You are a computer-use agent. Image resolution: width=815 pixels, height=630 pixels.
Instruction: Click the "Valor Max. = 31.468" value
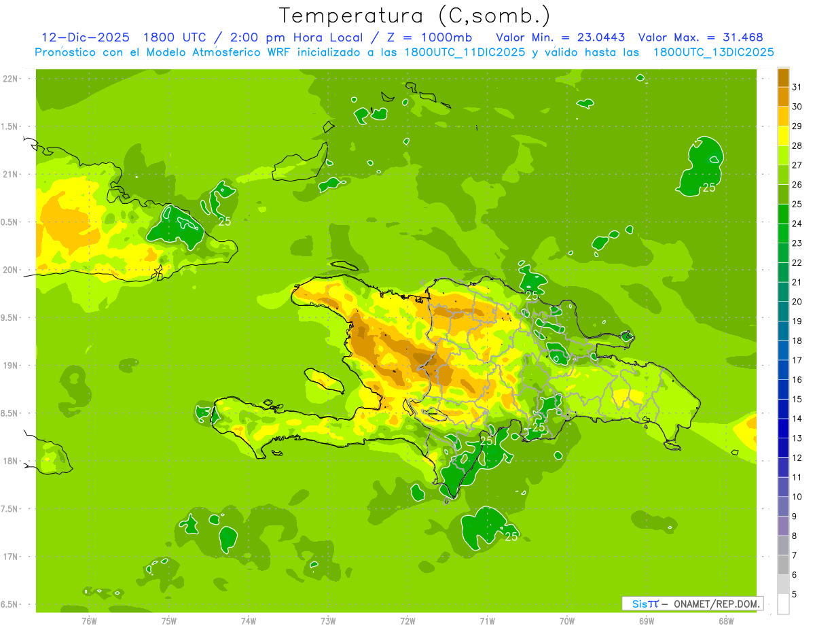pyautogui.click(x=701, y=37)
